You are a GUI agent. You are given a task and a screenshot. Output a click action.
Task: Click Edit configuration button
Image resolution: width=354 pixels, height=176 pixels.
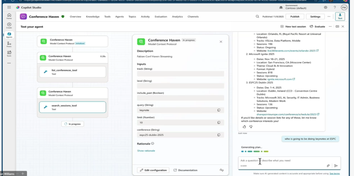coord(153,170)
